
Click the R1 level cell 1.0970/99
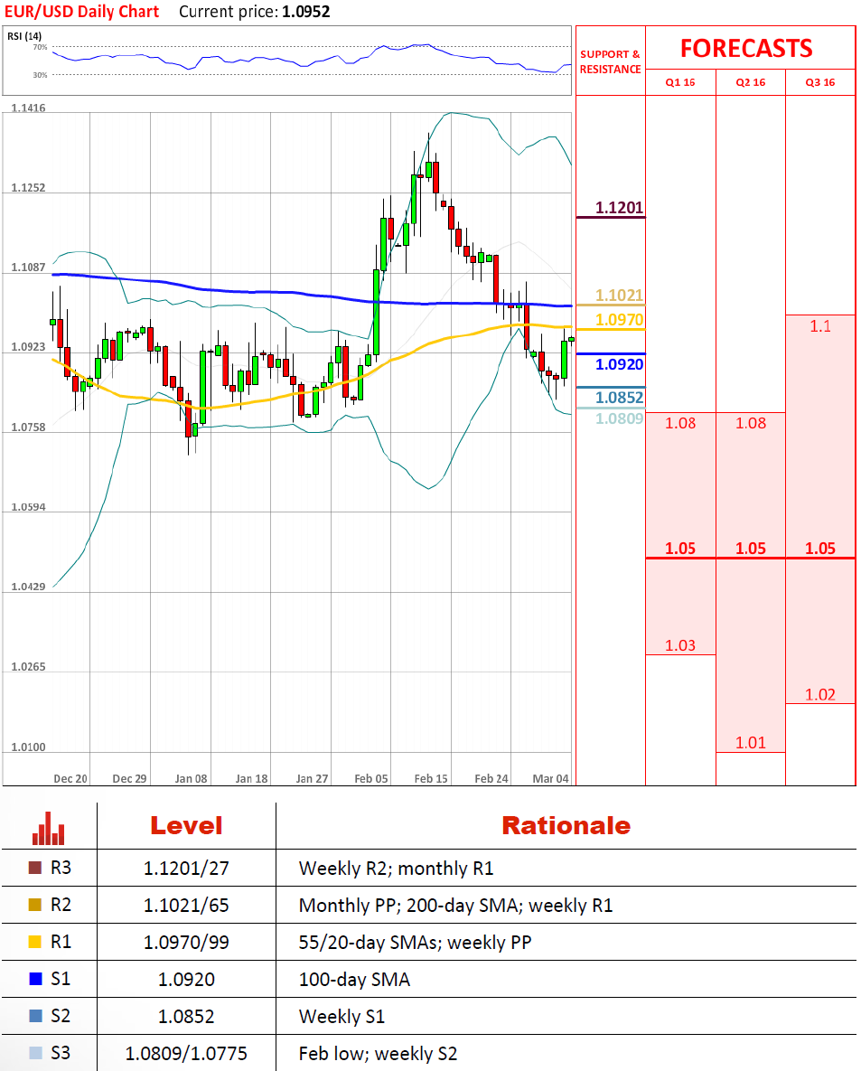pos(186,942)
